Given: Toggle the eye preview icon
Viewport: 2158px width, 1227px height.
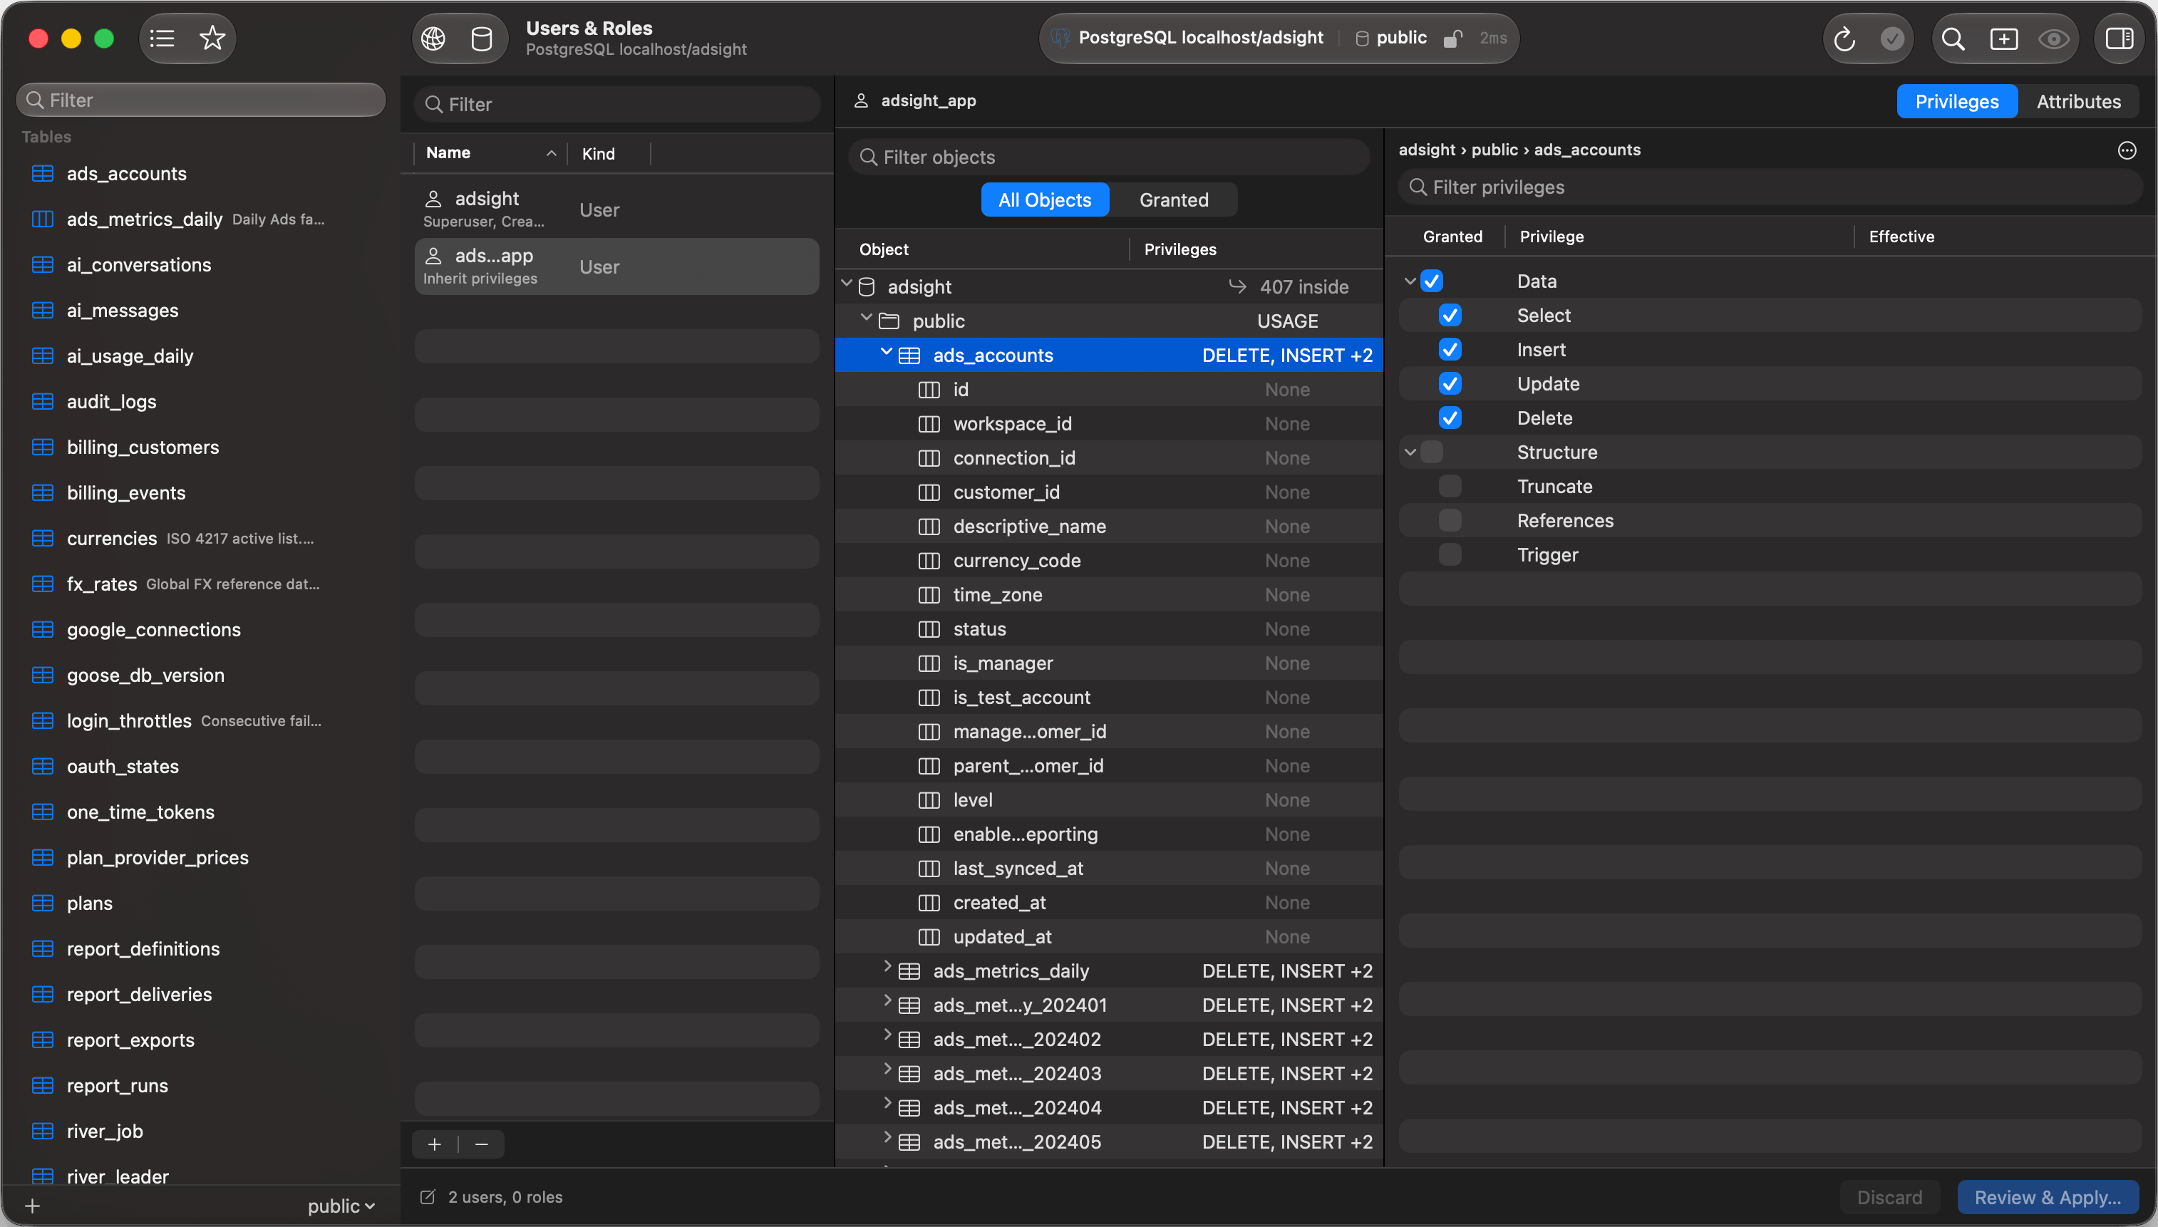Looking at the screenshot, I should coord(2053,38).
